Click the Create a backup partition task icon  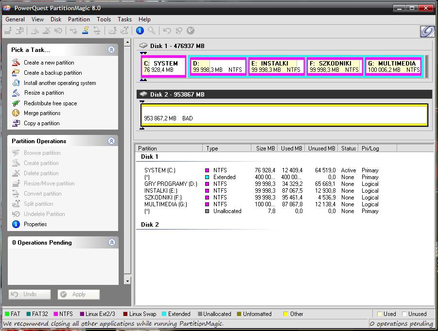coord(16,72)
